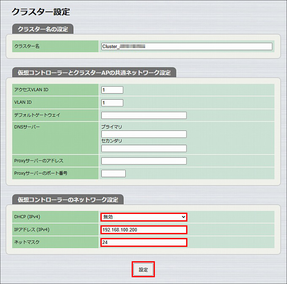This screenshot has width=287, height=284.
Task: Click the Proxyサーバーのアドレス field
Action: 144,161
